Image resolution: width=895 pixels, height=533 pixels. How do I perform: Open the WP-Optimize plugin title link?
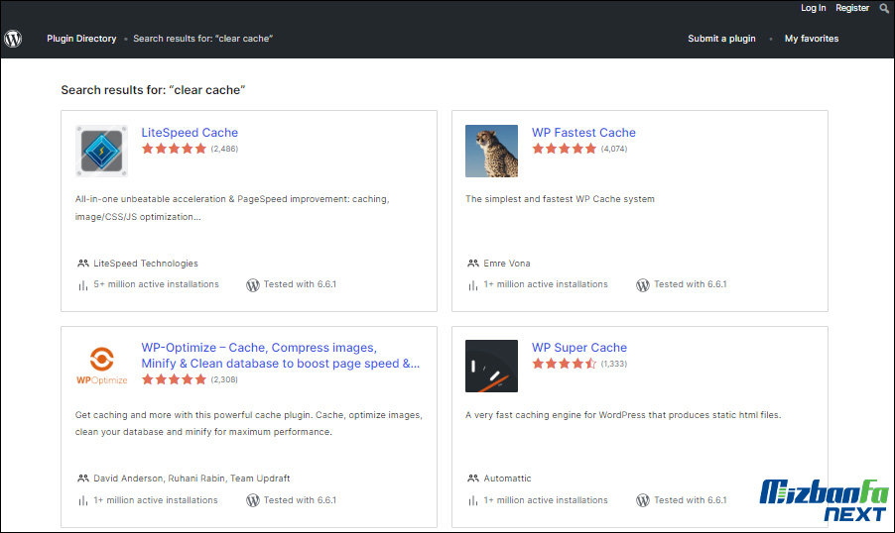tap(280, 356)
